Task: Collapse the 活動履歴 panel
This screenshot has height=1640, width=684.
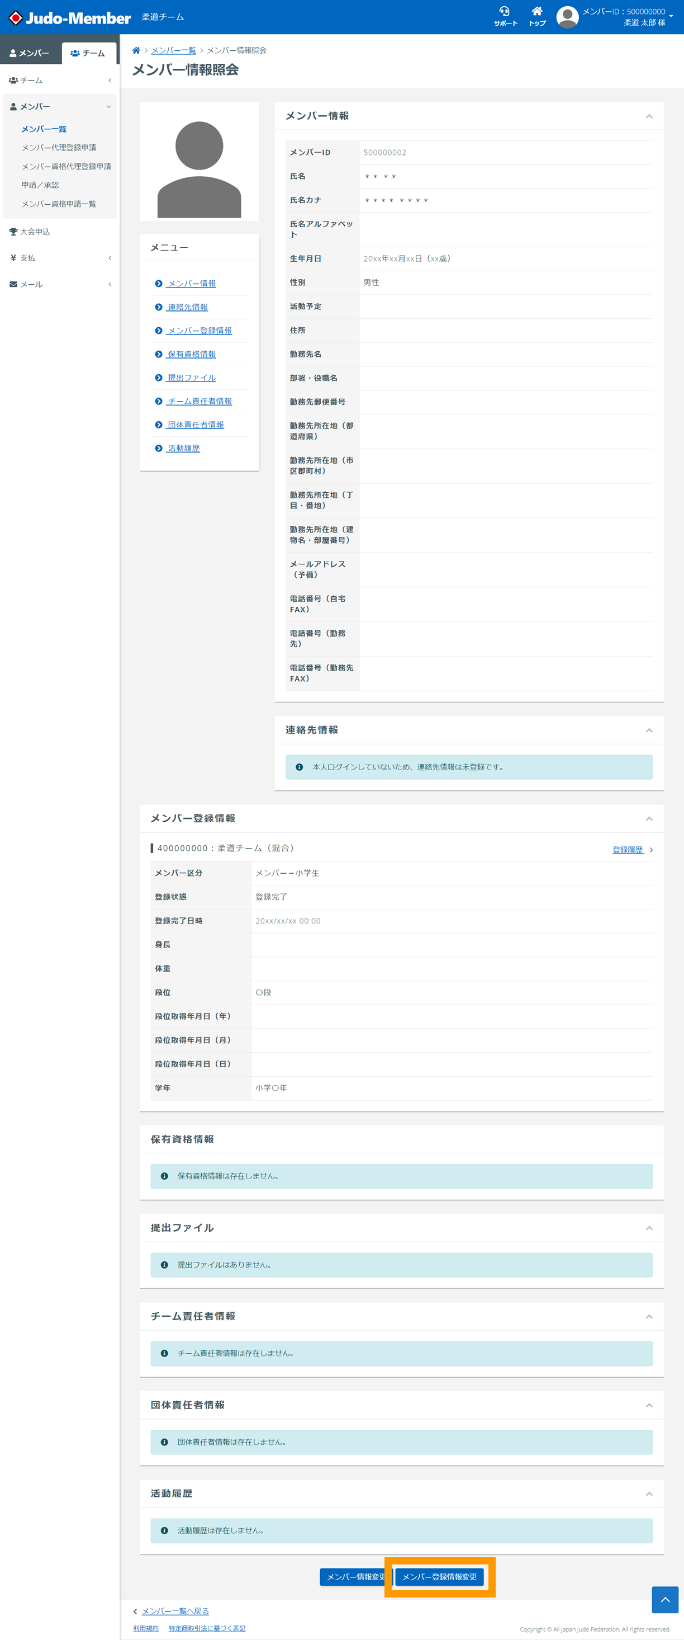Action: tap(649, 1493)
